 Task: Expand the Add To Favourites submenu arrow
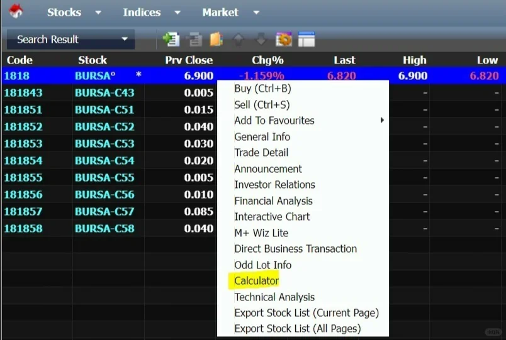382,120
